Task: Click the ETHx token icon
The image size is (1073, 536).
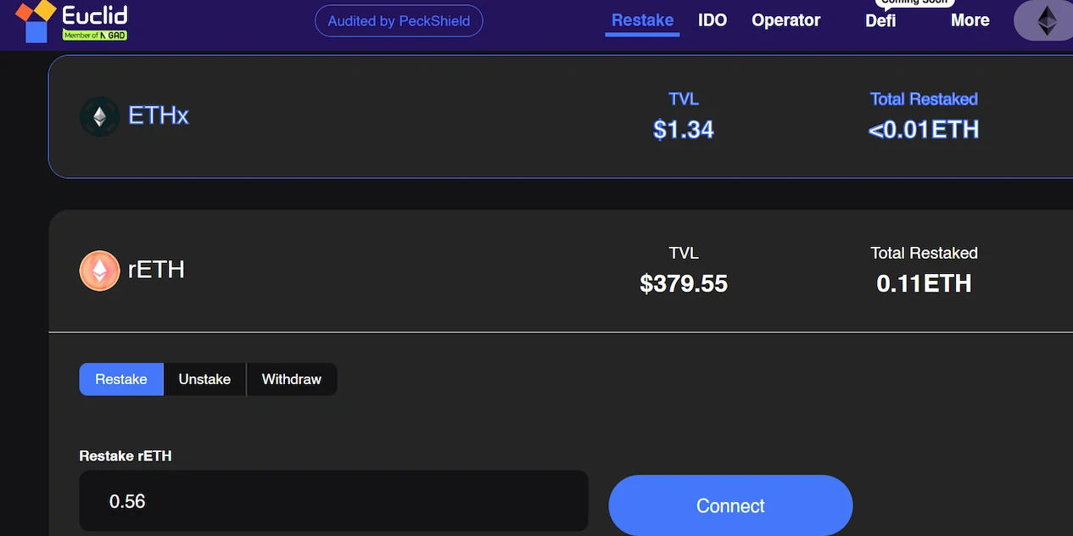Action: click(x=99, y=116)
